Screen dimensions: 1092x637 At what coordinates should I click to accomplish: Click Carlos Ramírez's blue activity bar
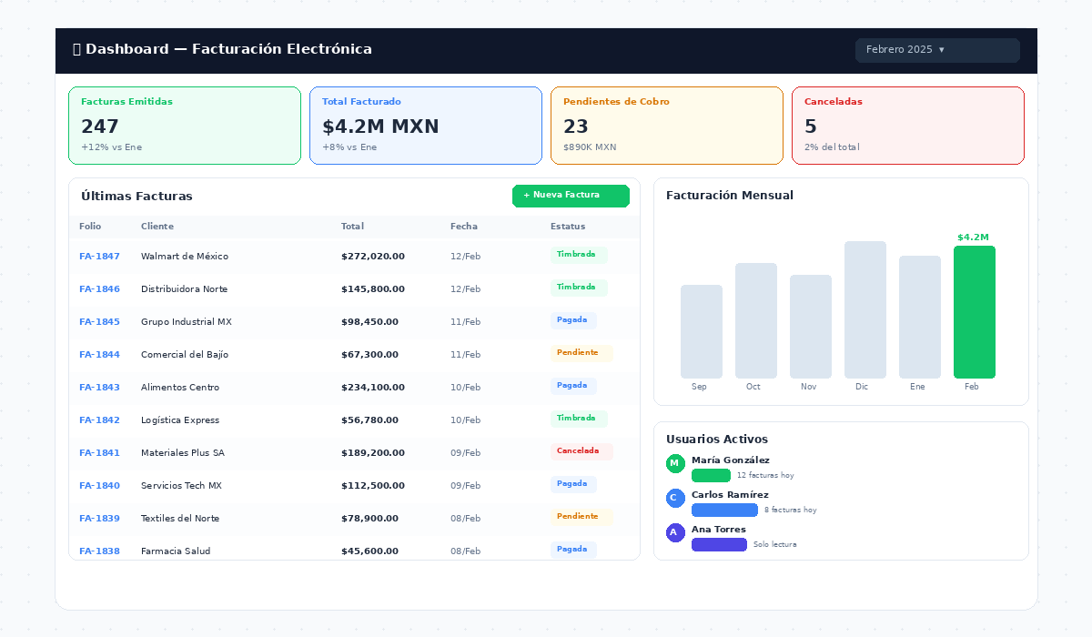724,511
